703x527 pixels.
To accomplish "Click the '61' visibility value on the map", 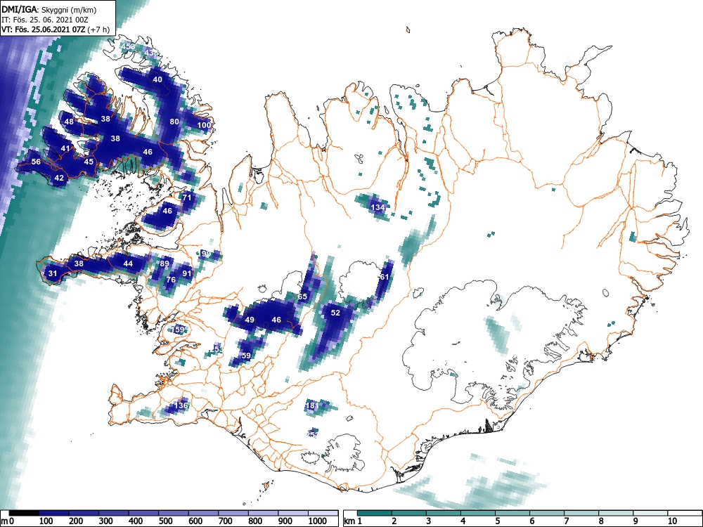I will [385, 277].
